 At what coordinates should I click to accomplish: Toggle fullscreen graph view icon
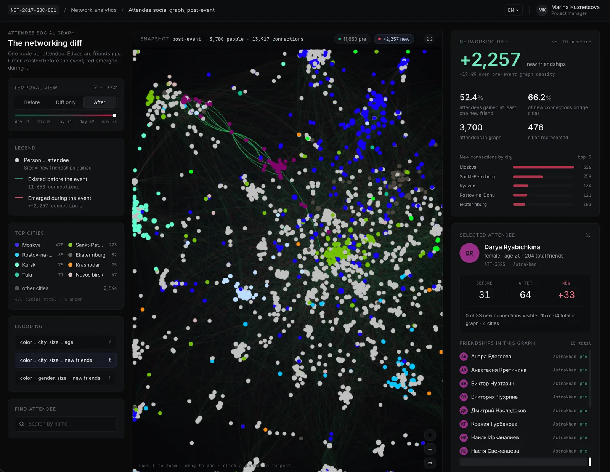pyautogui.click(x=429, y=39)
